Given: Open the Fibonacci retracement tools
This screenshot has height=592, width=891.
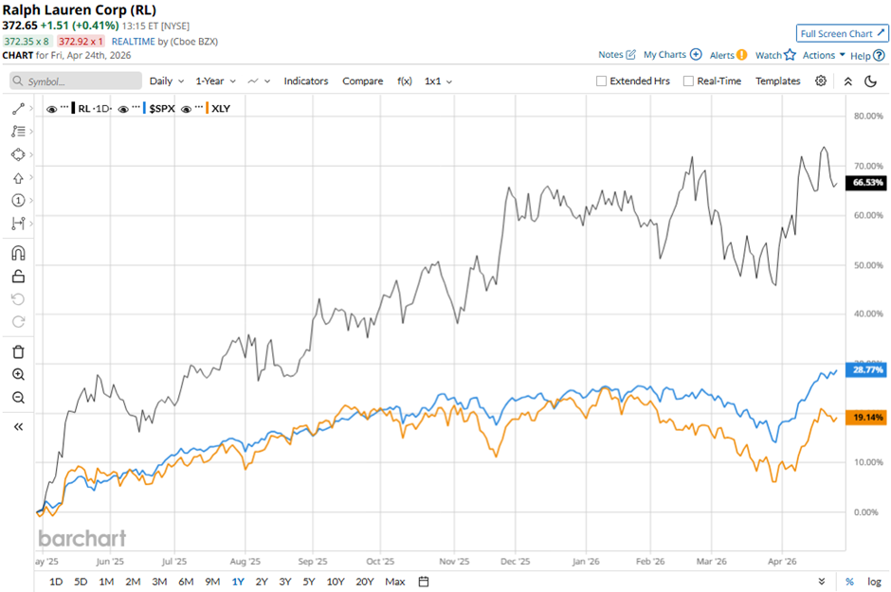Looking at the screenshot, I should click(x=18, y=131).
